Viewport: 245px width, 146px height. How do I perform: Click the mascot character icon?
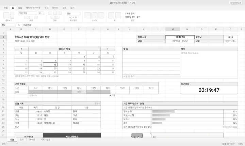click(x=137, y=135)
